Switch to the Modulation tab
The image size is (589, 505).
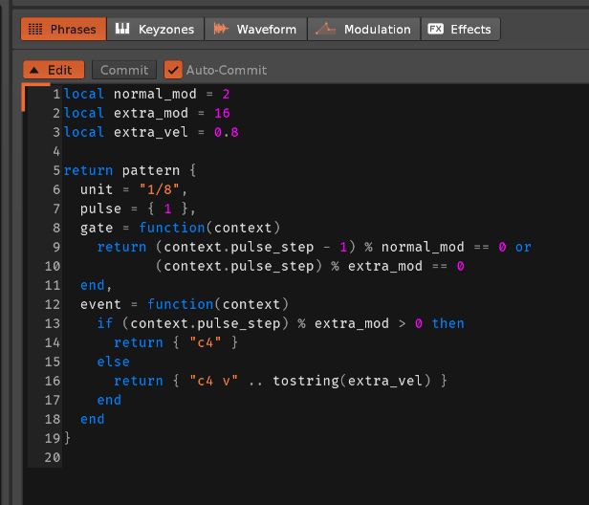point(363,29)
